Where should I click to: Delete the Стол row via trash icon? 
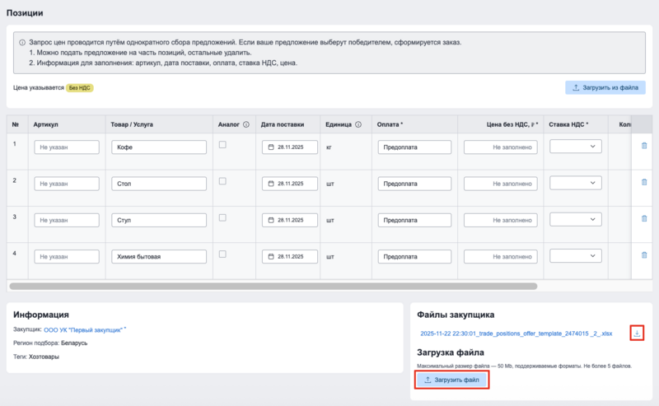(644, 182)
